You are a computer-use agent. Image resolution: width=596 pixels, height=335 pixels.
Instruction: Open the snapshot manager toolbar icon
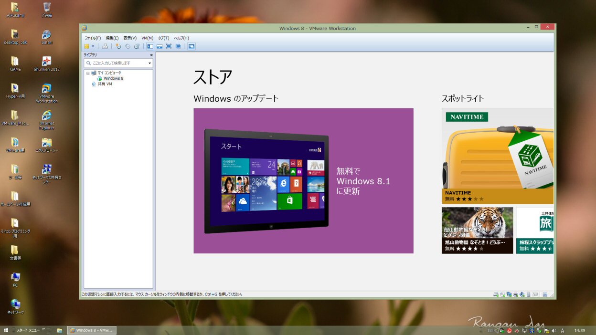click(x=137, y=46)
